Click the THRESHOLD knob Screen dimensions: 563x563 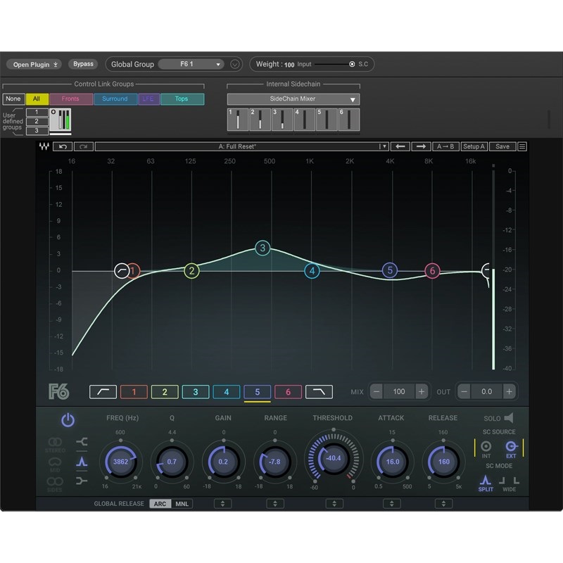coord(334,459)
